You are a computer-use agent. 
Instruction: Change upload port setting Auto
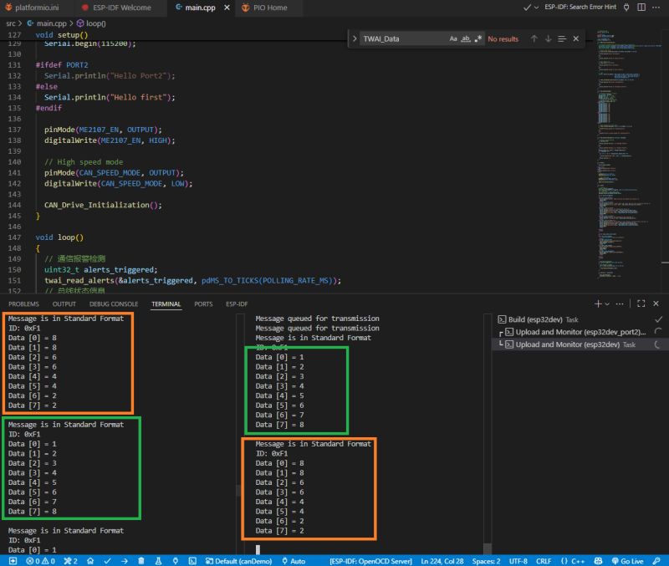point(294,561)
